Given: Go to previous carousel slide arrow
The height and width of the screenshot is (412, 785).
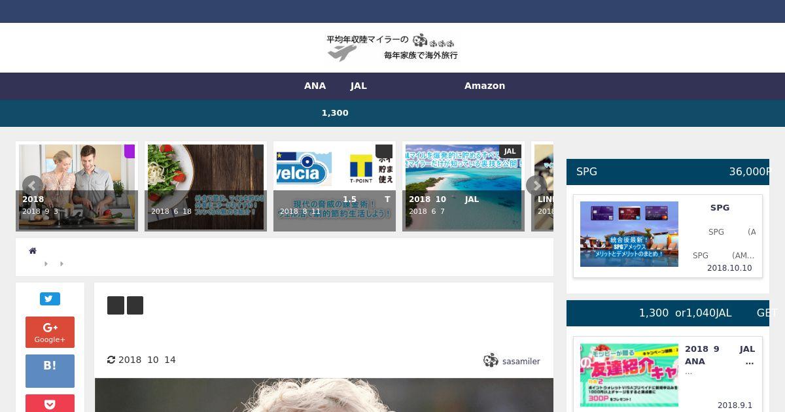Looking at the screenshot, I should (x=32, y=186).
